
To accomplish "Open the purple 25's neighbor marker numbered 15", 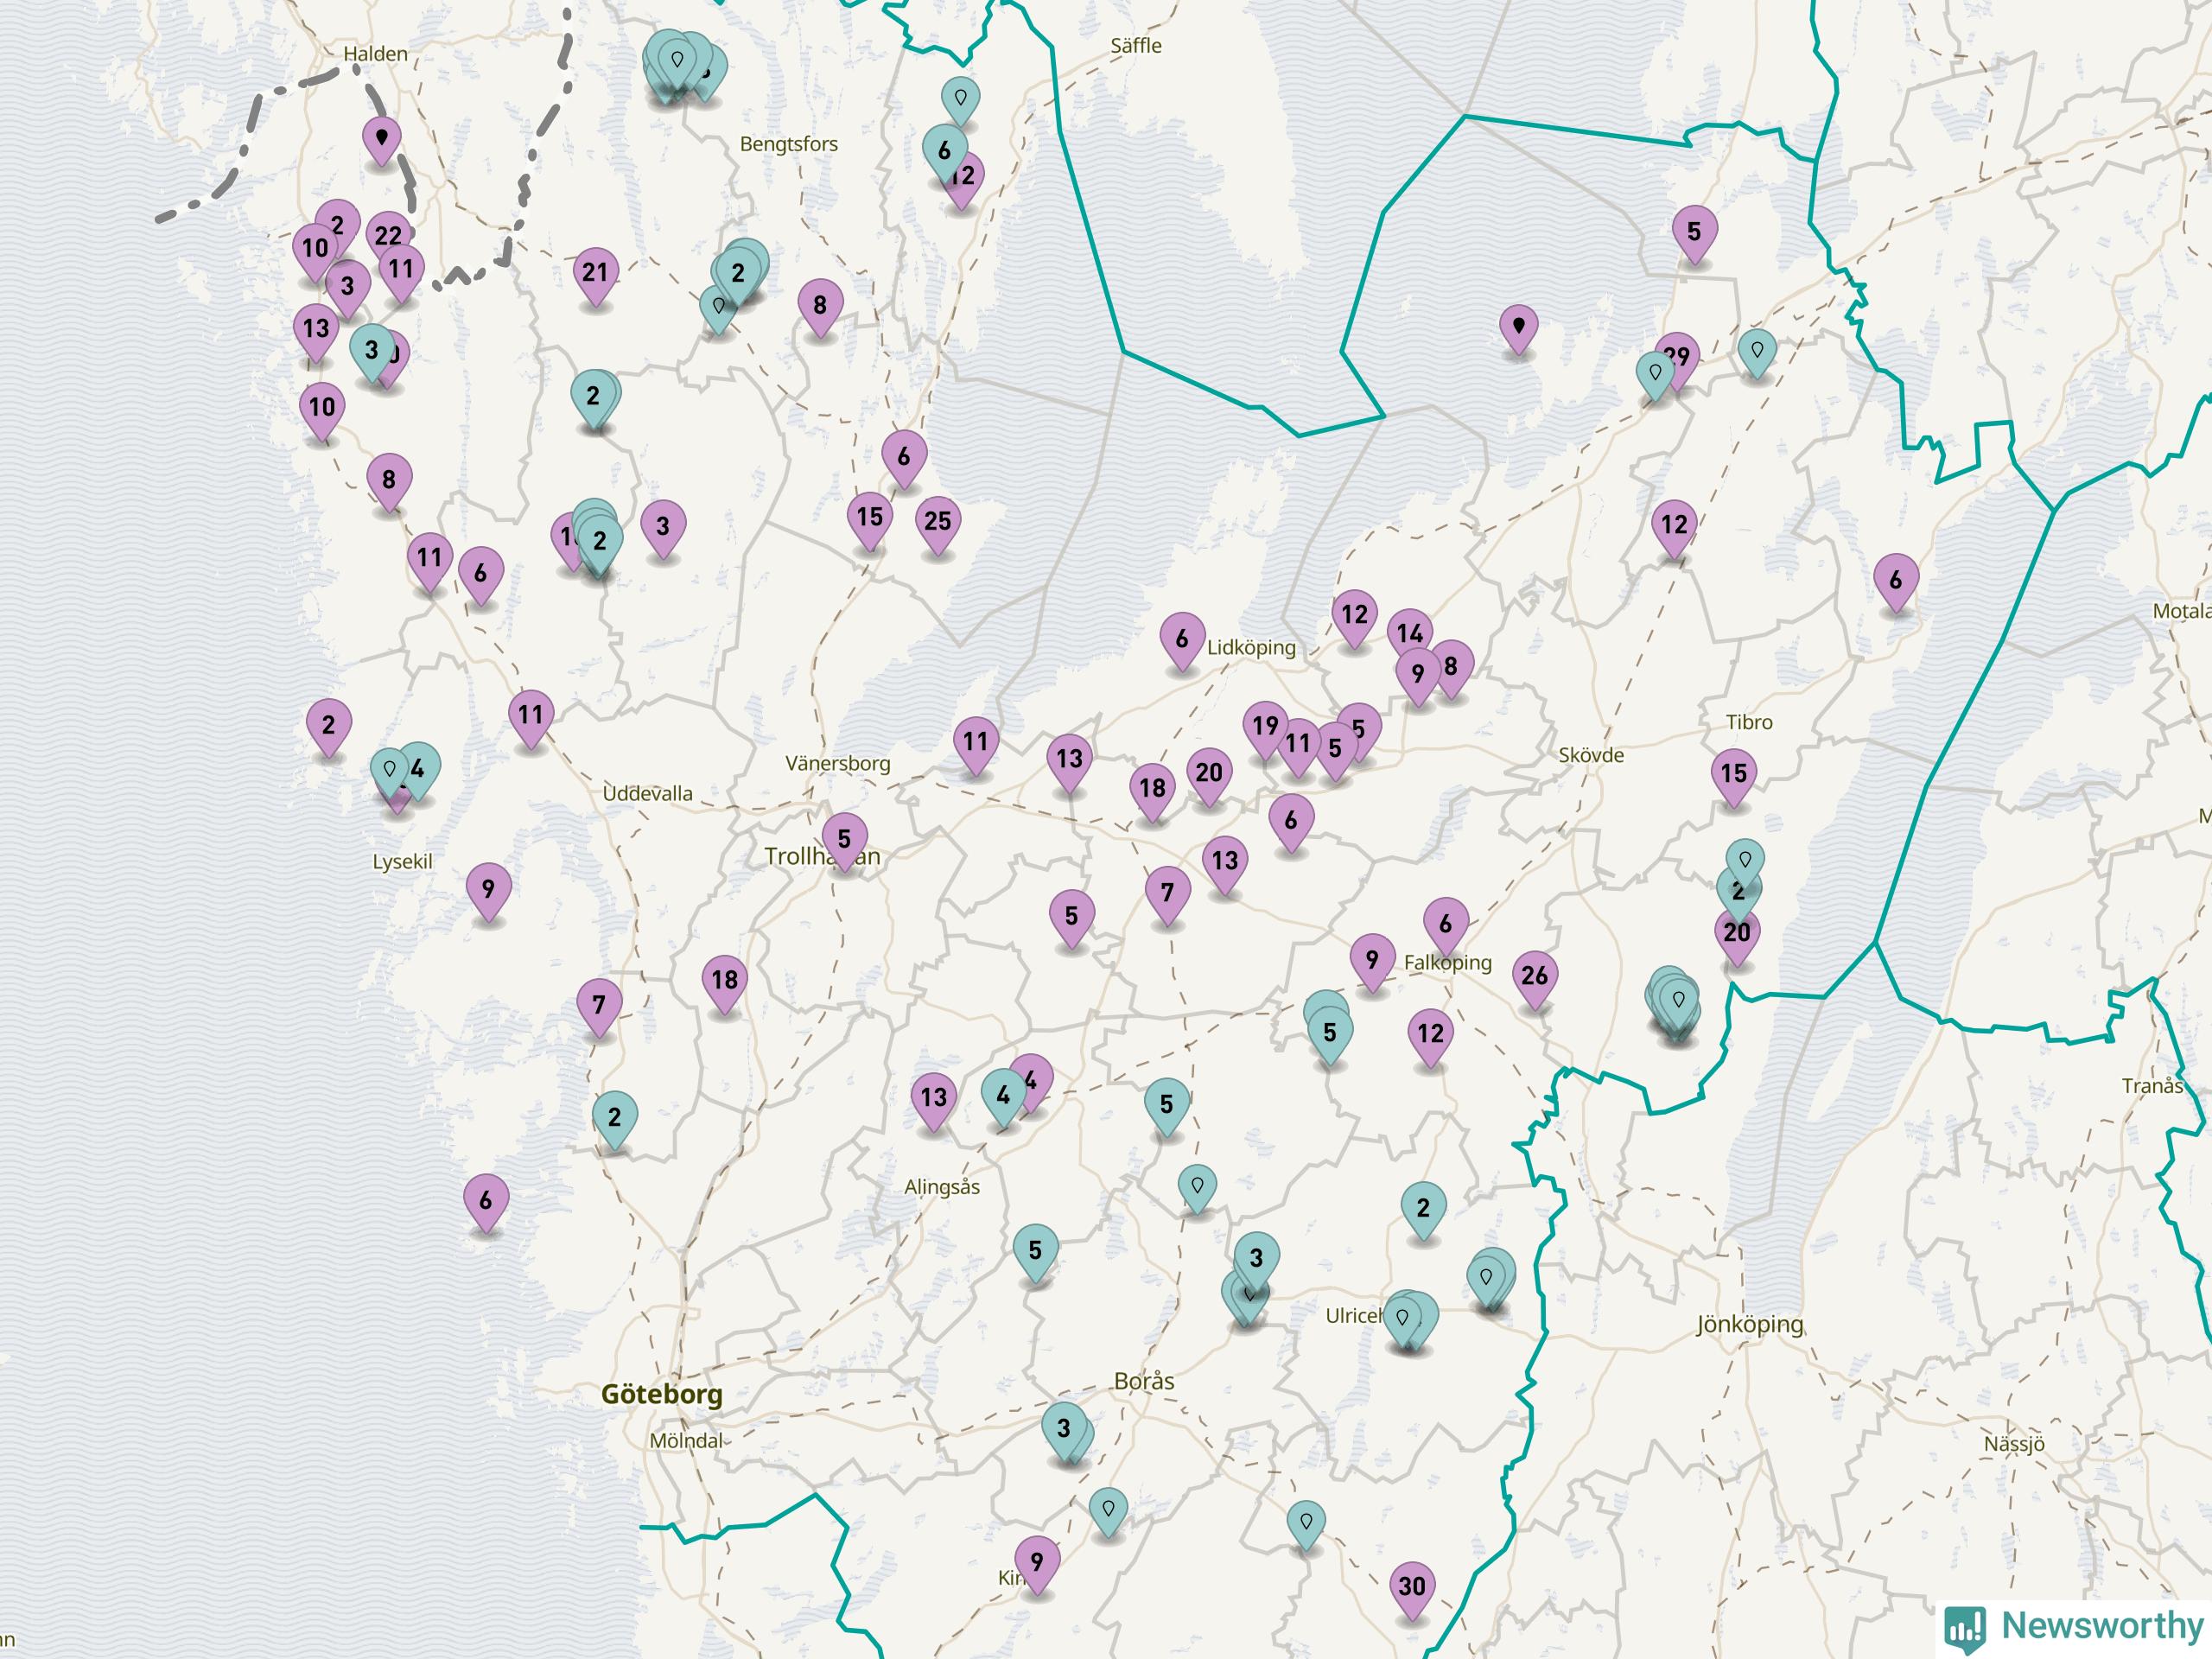I will [x=870, y=517].
